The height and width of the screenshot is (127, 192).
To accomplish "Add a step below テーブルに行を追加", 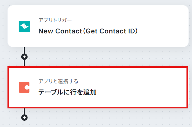I will coord(24,118).
